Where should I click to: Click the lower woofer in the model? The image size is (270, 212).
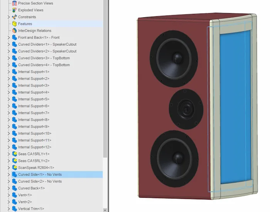click(x=174, y=159)
